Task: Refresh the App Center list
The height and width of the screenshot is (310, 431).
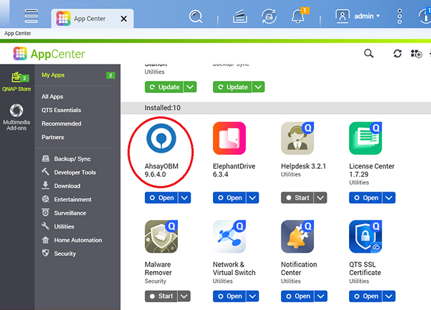Action: (x=397, y=53)
